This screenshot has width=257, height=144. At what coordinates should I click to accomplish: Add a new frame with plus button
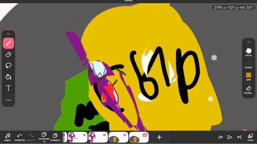pos(159,137)
